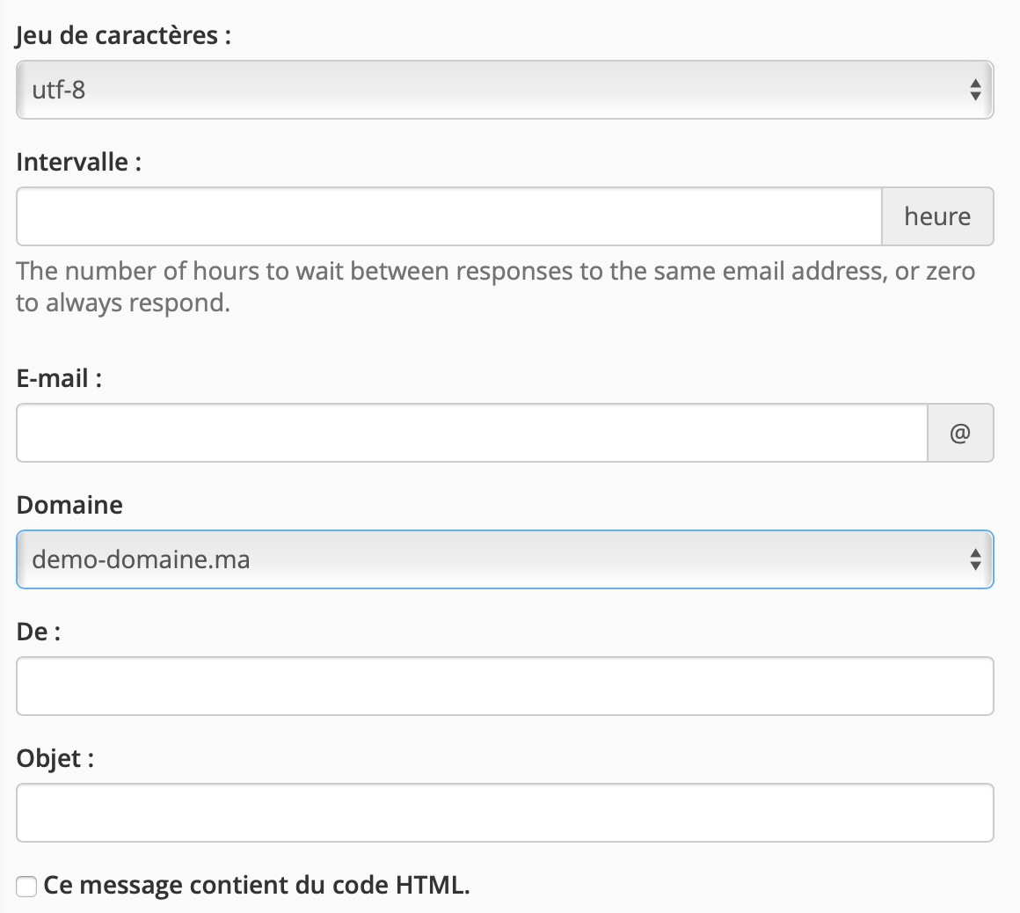
Task: Click the hours-to-wait help text
Action: (496, 287)
